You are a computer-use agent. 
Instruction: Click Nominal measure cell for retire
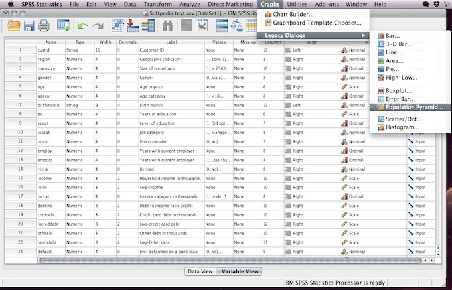click(x=373, y=169)
